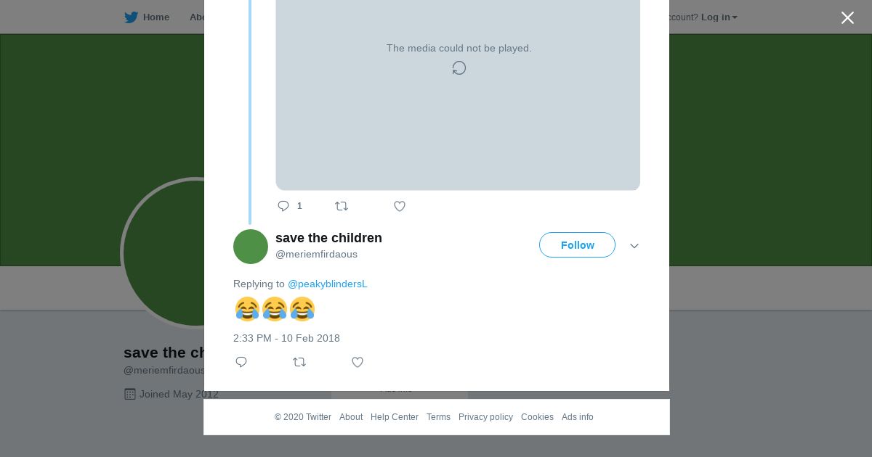This screenshot has width=872, height=457.
Task: Open the tweet options chevron menu
Action: click(634, 246)
